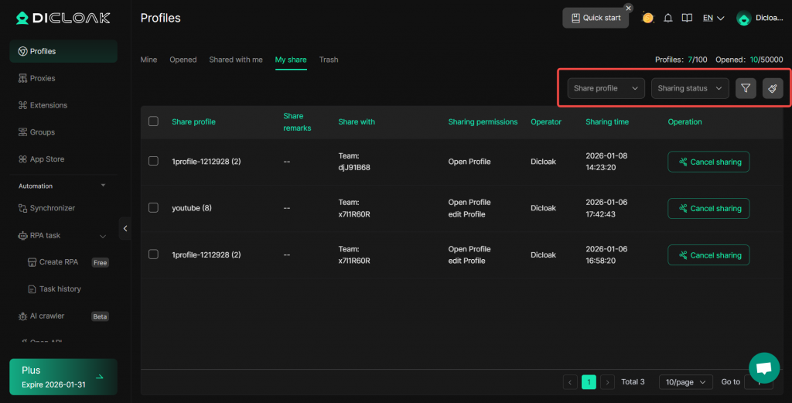The height and width of the screenshot is (403, 792).
Task: Switch to the Shared with me tab
Action: pos(236,60)
